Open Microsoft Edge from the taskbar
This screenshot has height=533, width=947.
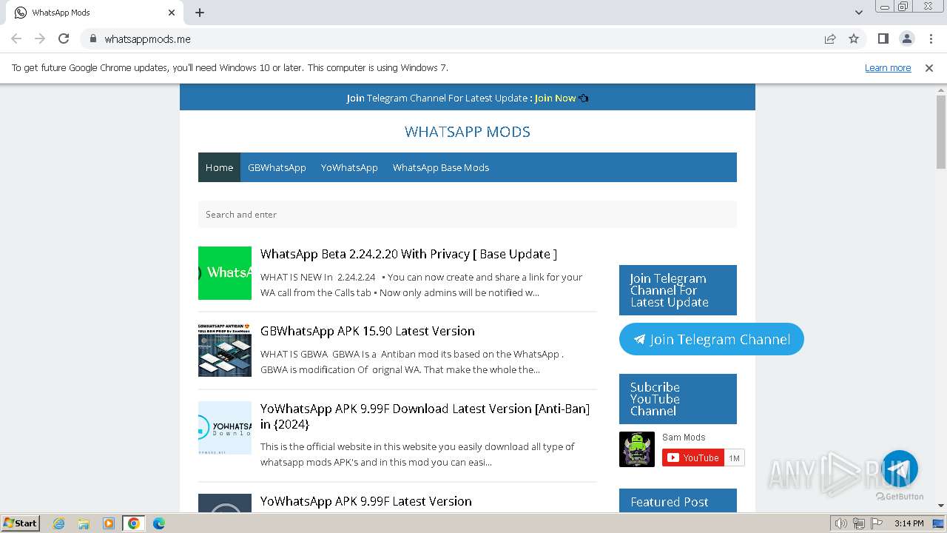click(159, 523)
